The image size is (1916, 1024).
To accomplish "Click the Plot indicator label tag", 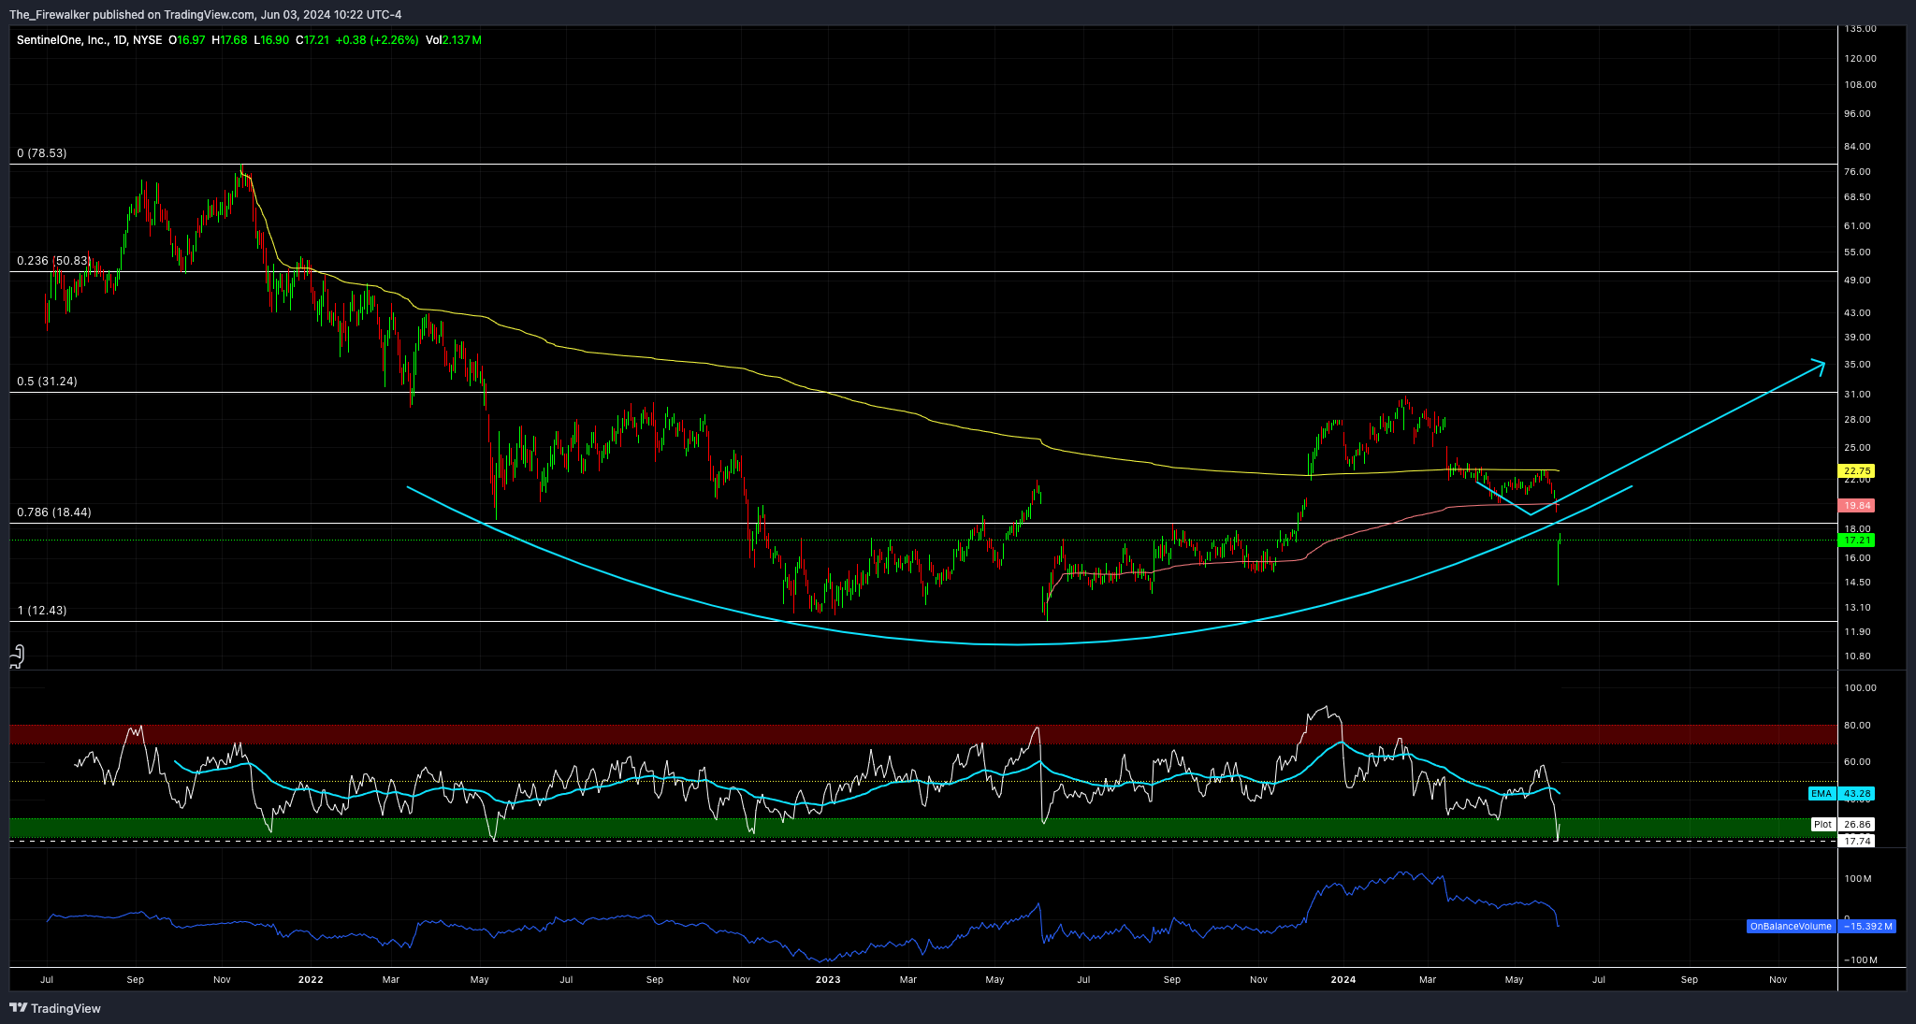I will point(1823,825).
